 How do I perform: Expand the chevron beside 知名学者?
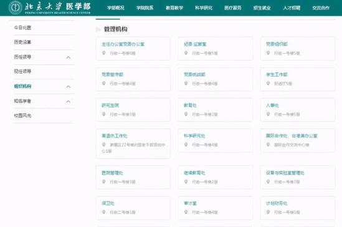point(69,102)
